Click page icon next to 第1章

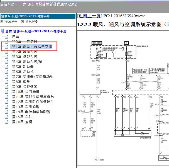point(7,47)
